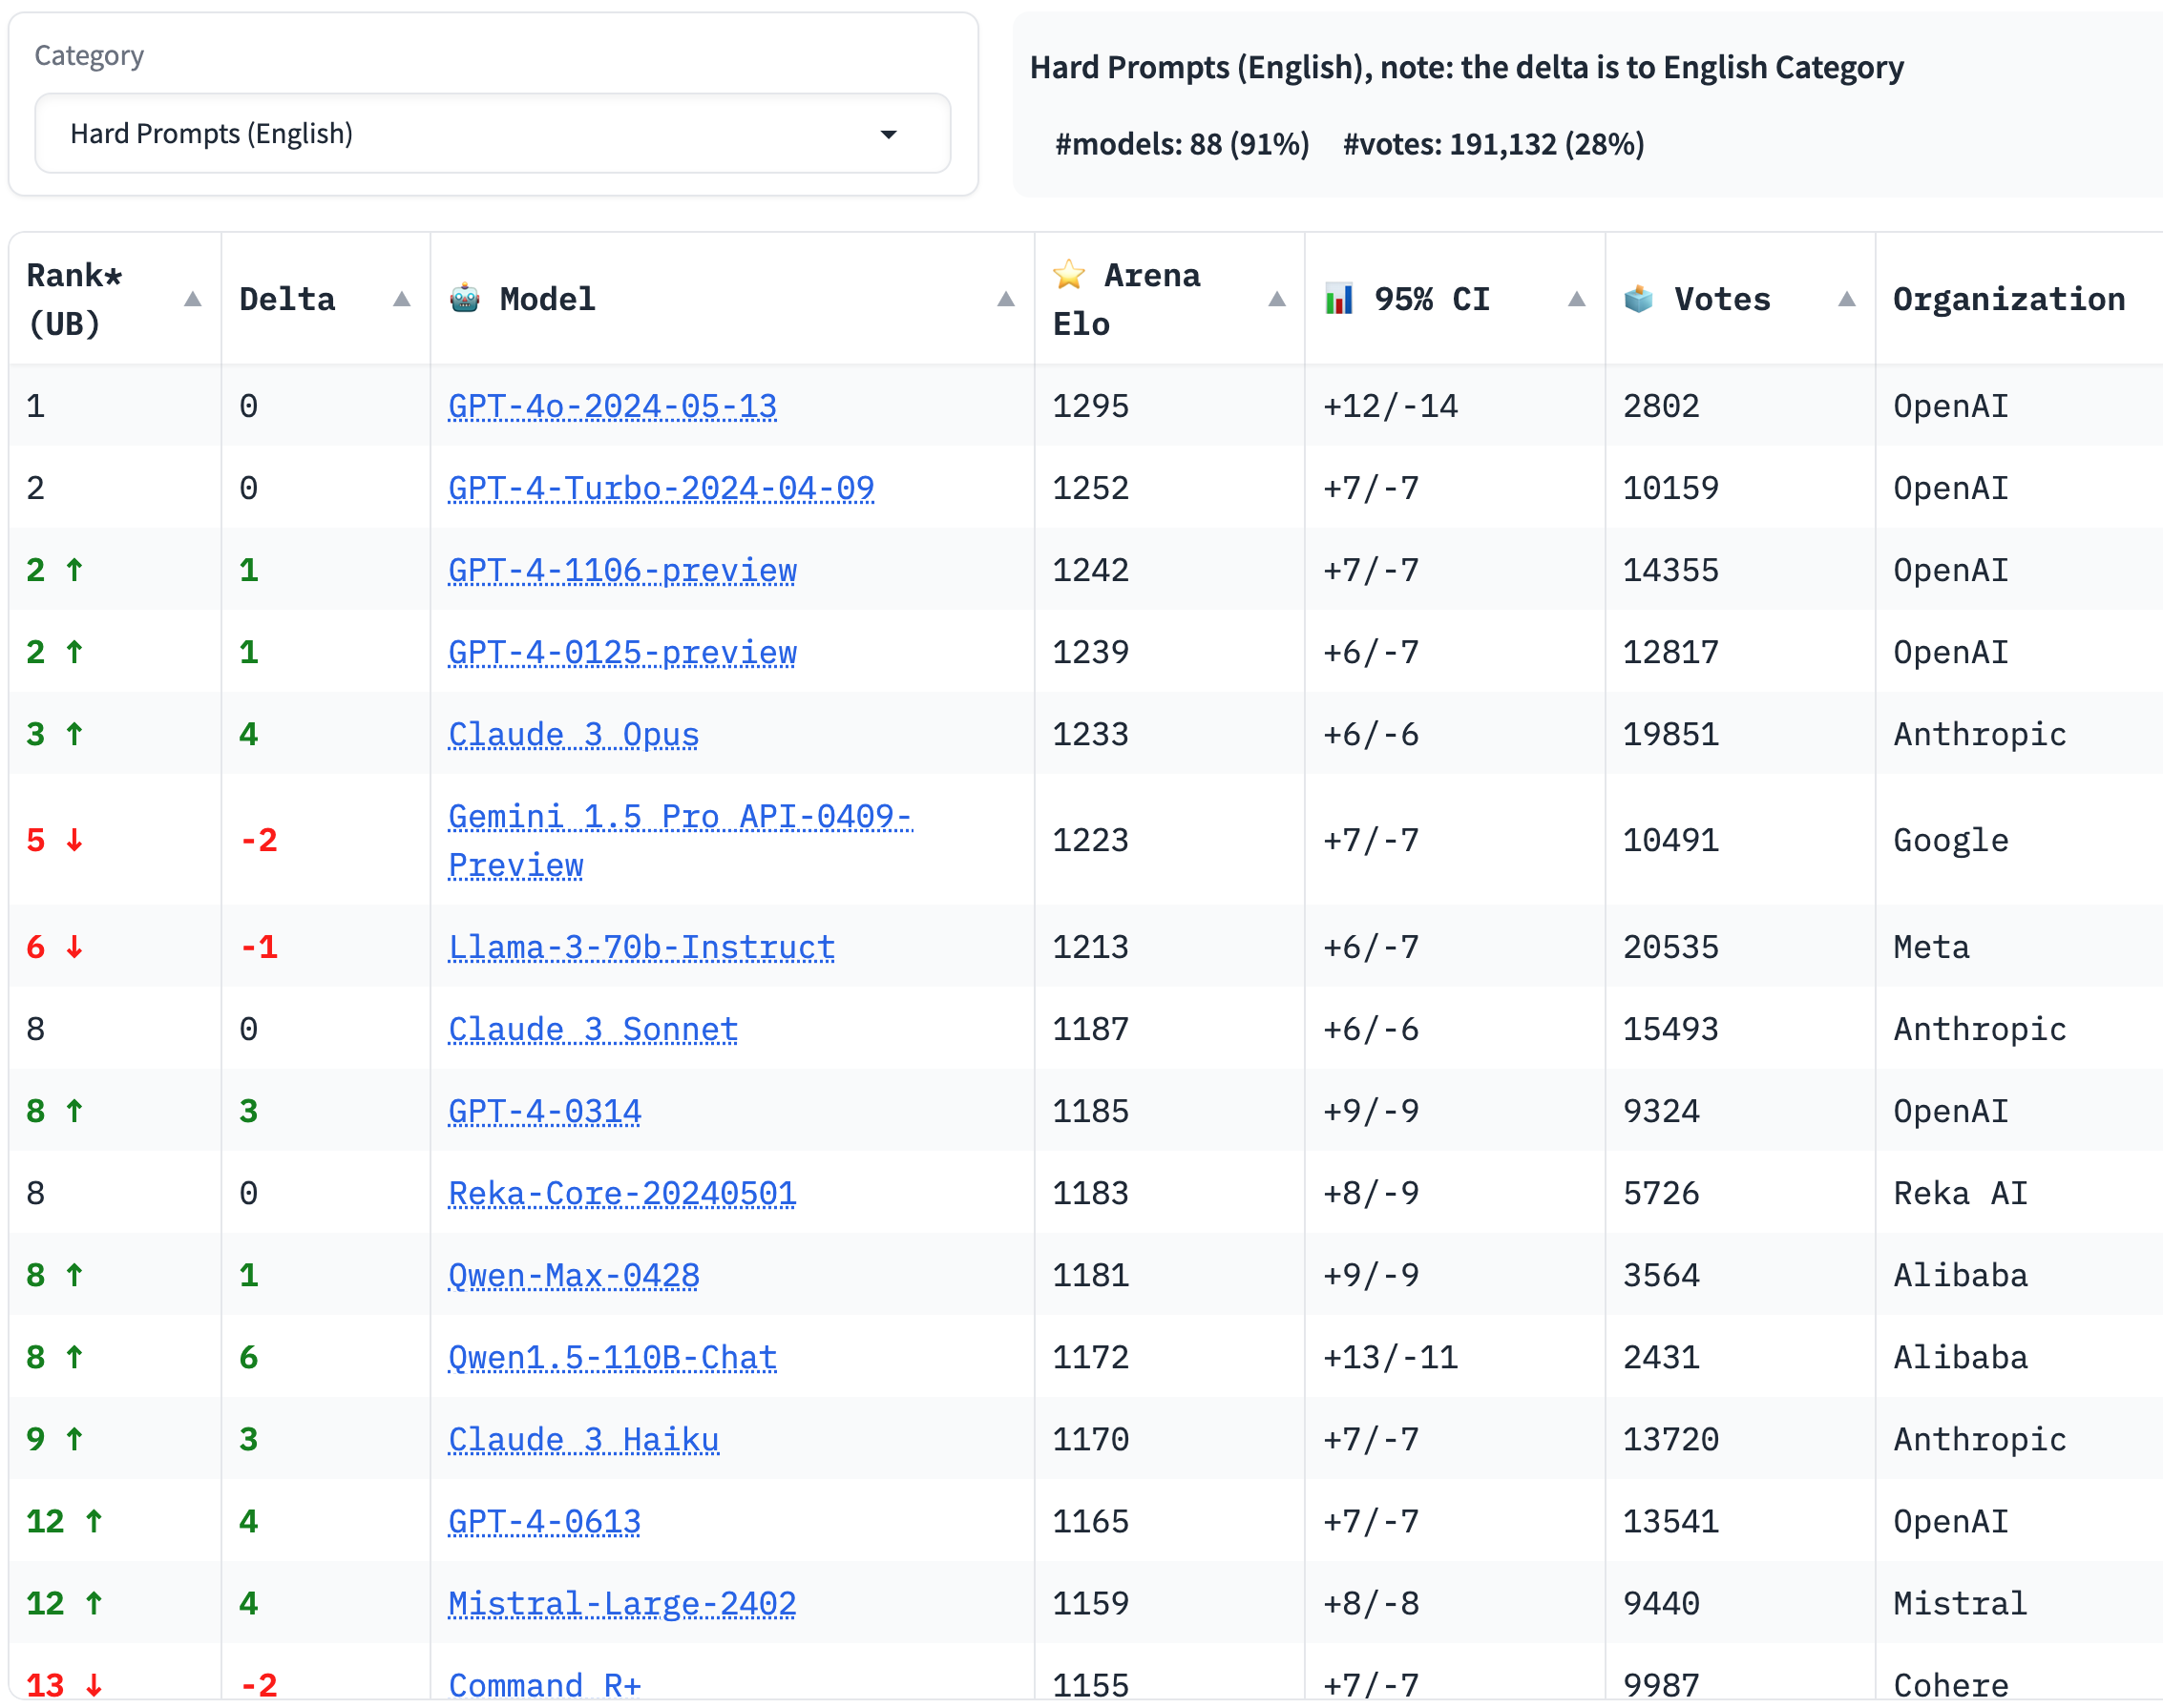Open Gemini 1.5 Pro API-0409-Preview link
Screen dimensions: 2163x1708
(x=680, y=817)
